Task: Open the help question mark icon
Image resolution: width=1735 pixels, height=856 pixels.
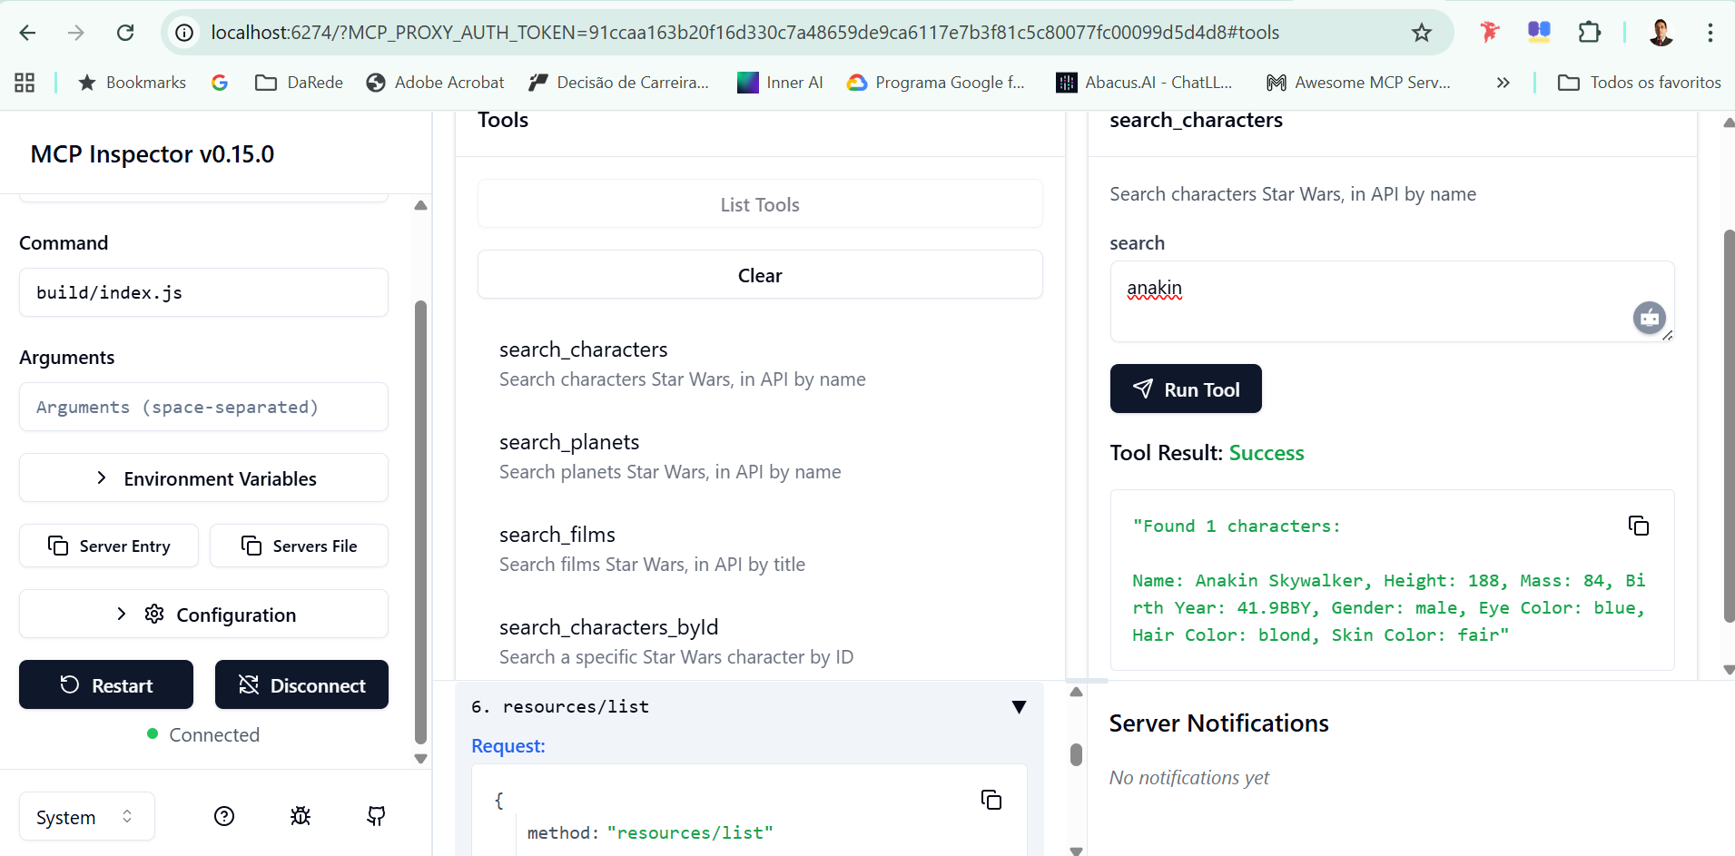Action: [224, 816]
